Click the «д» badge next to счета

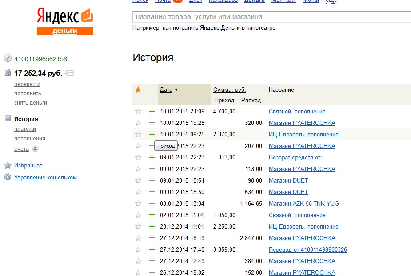pyautogui.click(x=35, y=149)
